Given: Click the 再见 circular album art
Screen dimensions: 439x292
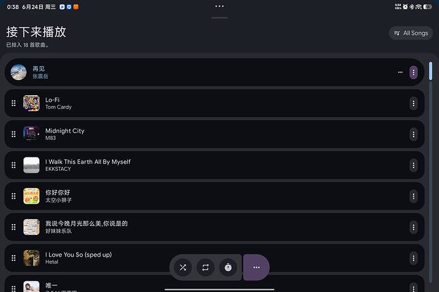Looking at the screenshot, I should point(18,72).
